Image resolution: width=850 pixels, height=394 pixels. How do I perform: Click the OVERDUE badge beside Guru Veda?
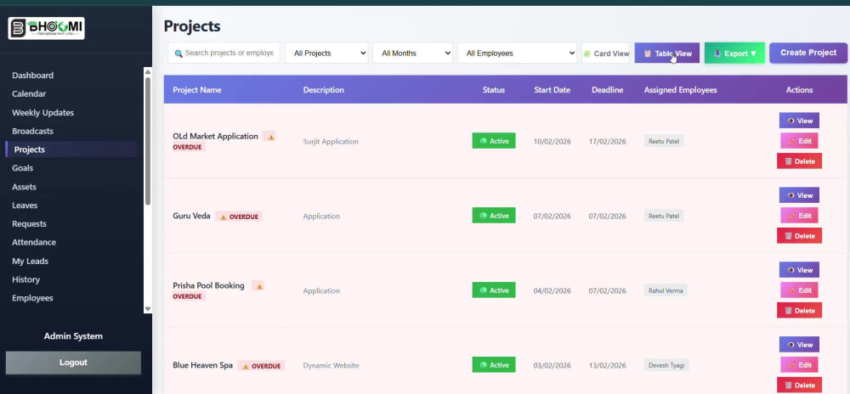point(239,217)
